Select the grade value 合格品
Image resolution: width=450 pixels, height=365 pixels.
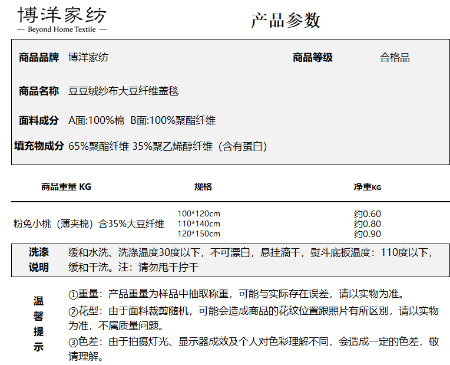pos(395,57)
